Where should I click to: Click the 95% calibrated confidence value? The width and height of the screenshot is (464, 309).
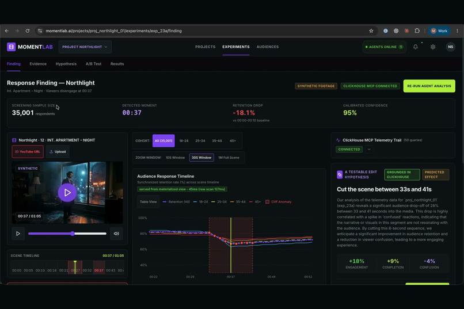[350, 113]
